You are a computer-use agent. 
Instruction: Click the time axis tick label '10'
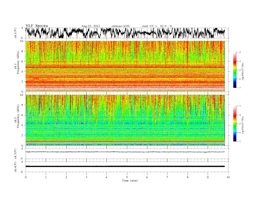point(228,177)
